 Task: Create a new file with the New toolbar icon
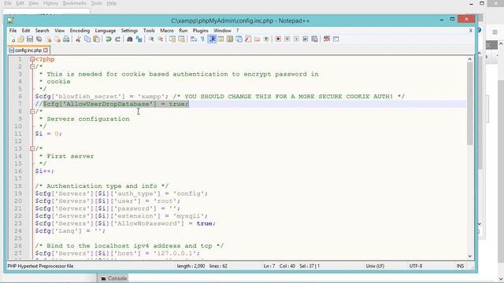[13, 39]
